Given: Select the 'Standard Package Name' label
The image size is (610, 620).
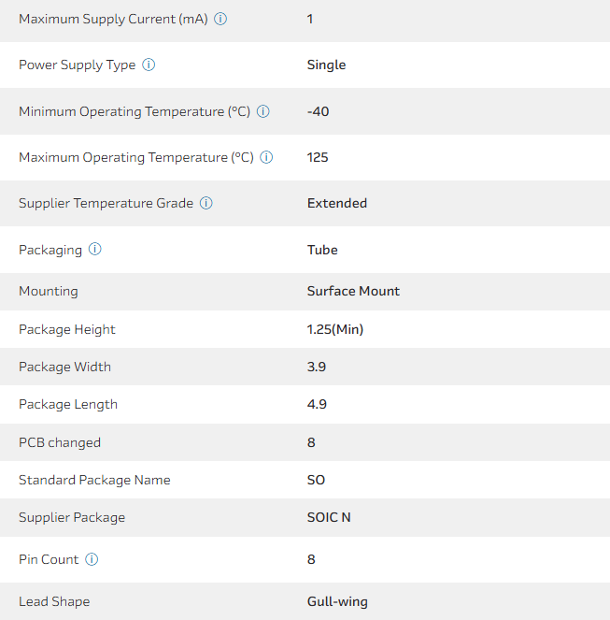Looking at the screenshot, I should 94,480.
